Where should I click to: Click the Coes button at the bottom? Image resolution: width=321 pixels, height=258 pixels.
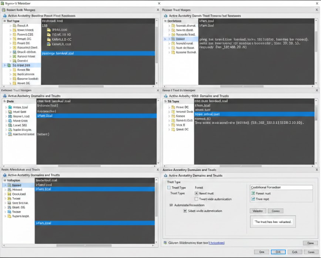[x=311, y=252]
